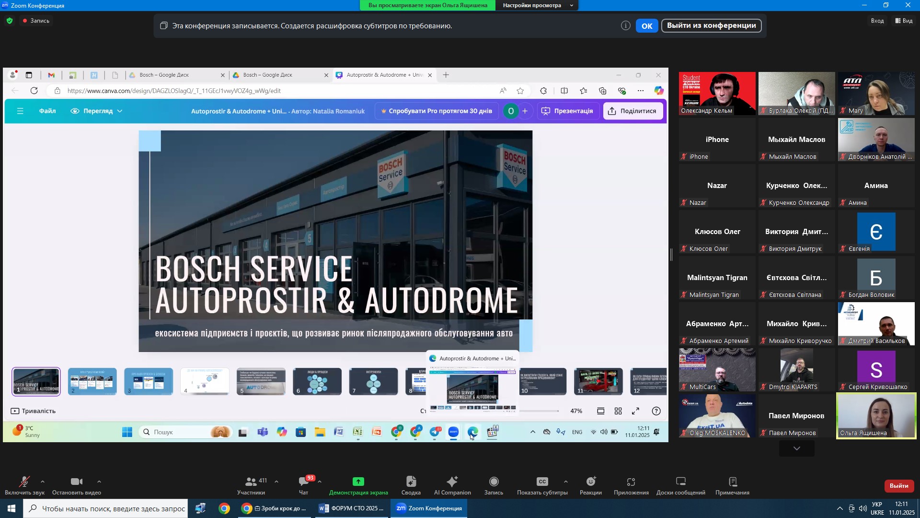Open Edge browser icon in shared taskbar

click(x=473, y=432)
